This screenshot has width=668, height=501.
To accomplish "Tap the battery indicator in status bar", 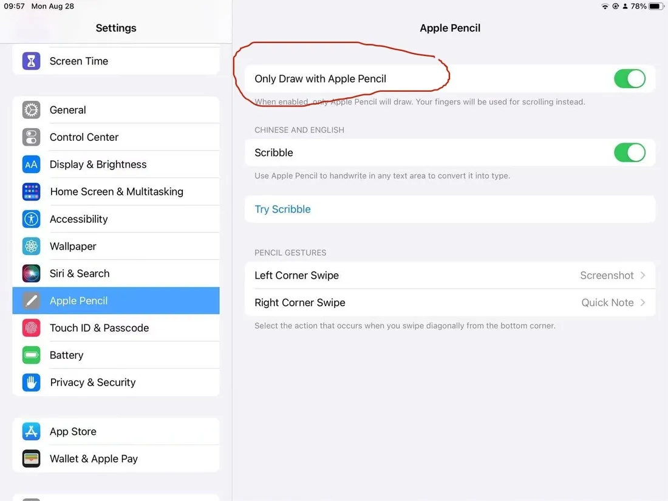I will [x=656, y=7].
